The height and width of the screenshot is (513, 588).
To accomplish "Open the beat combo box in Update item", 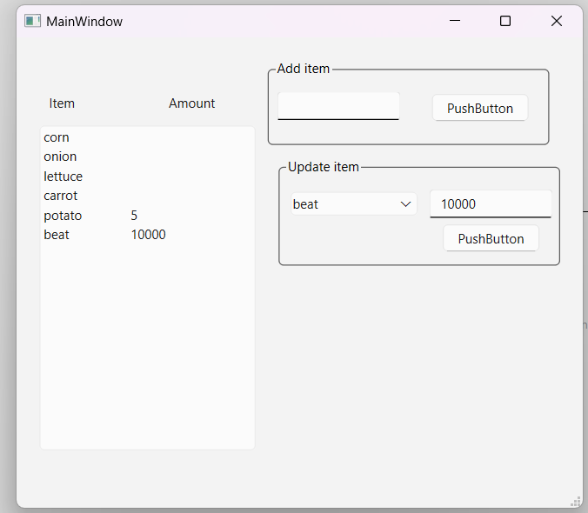I will point(354,204).
